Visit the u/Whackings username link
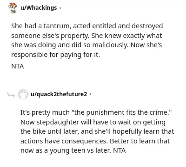This screenshot has height=167, width=186. click(x=39, y=8)
